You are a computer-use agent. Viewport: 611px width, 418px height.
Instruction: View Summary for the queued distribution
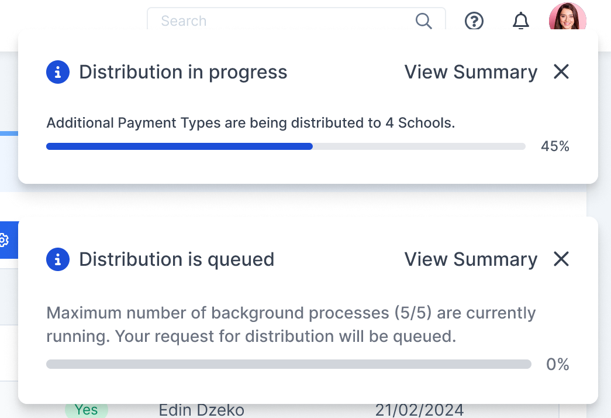471,259
